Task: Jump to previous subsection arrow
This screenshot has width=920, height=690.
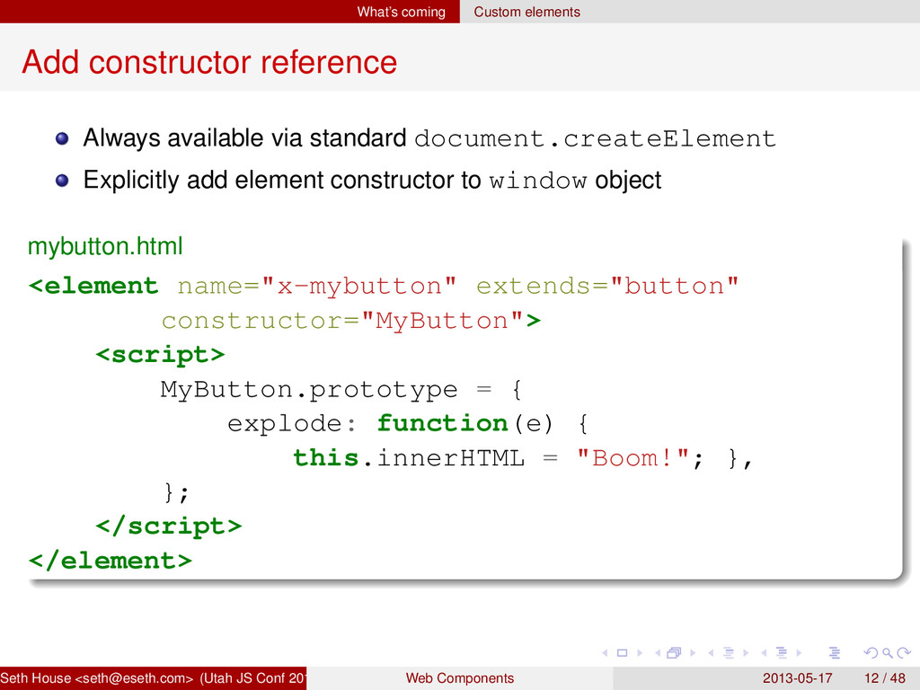Action: (711, 653)
